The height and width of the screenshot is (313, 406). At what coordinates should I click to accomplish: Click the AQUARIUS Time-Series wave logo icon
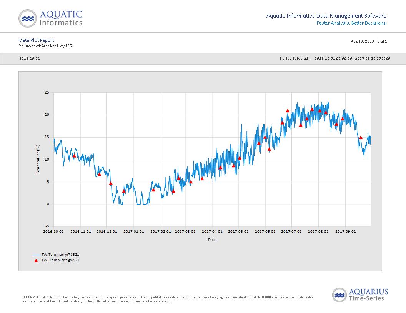click(339, 295)
